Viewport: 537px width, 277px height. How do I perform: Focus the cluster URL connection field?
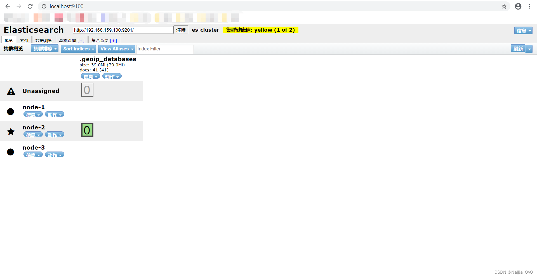123,30
